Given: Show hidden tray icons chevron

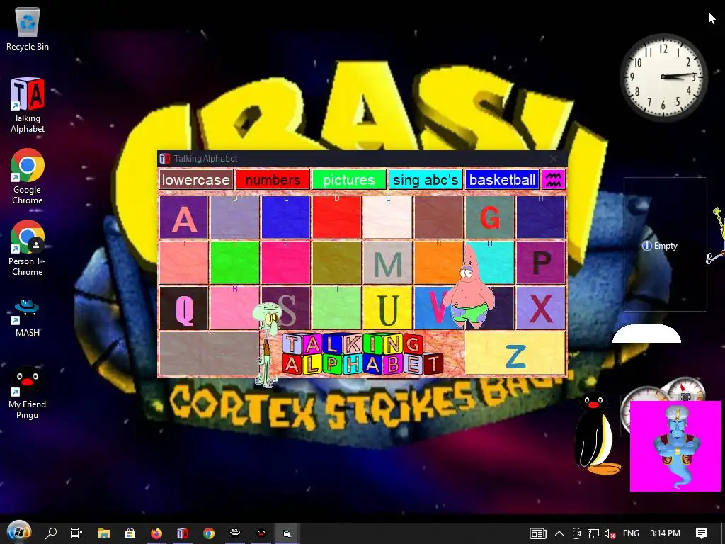Looking at the screenshot, I should [559, 533].
